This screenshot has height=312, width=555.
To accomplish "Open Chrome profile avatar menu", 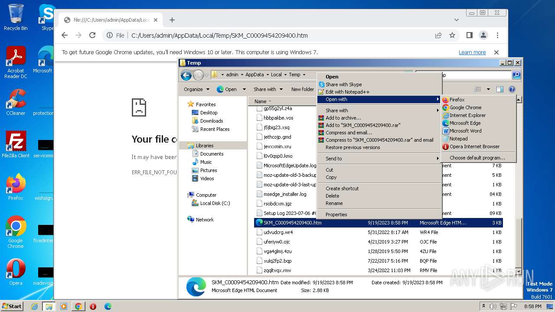I will click(483, 36).
